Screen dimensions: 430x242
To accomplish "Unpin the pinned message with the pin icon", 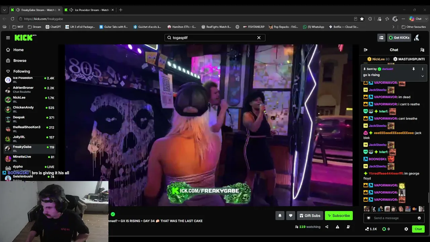I will [x=414, y=69].
